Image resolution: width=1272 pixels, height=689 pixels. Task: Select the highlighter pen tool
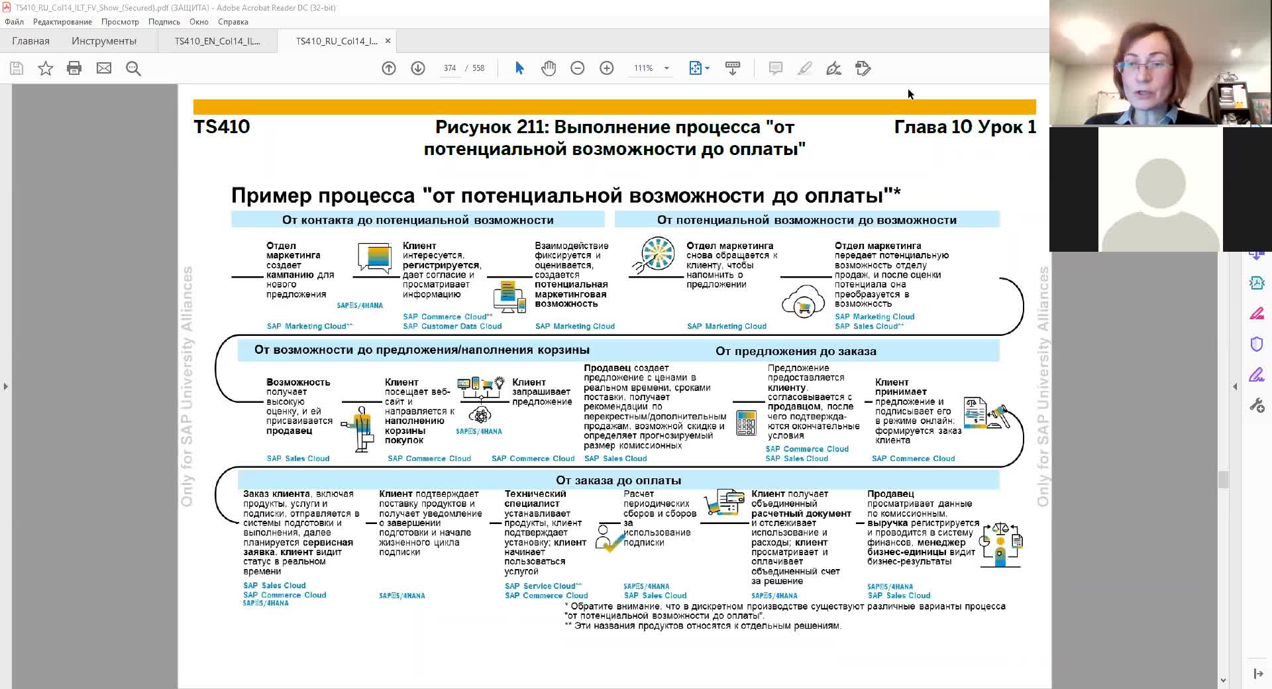click(x=805, y=68)
